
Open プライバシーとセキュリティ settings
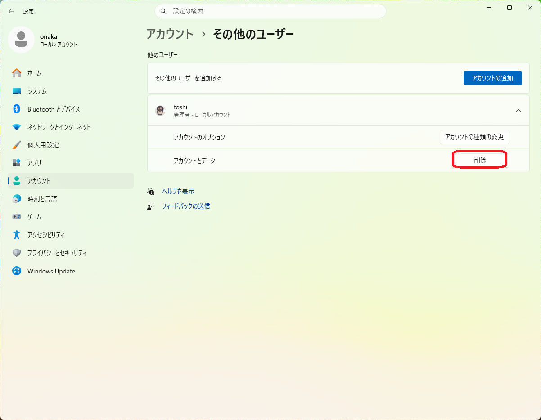point(71,253)
